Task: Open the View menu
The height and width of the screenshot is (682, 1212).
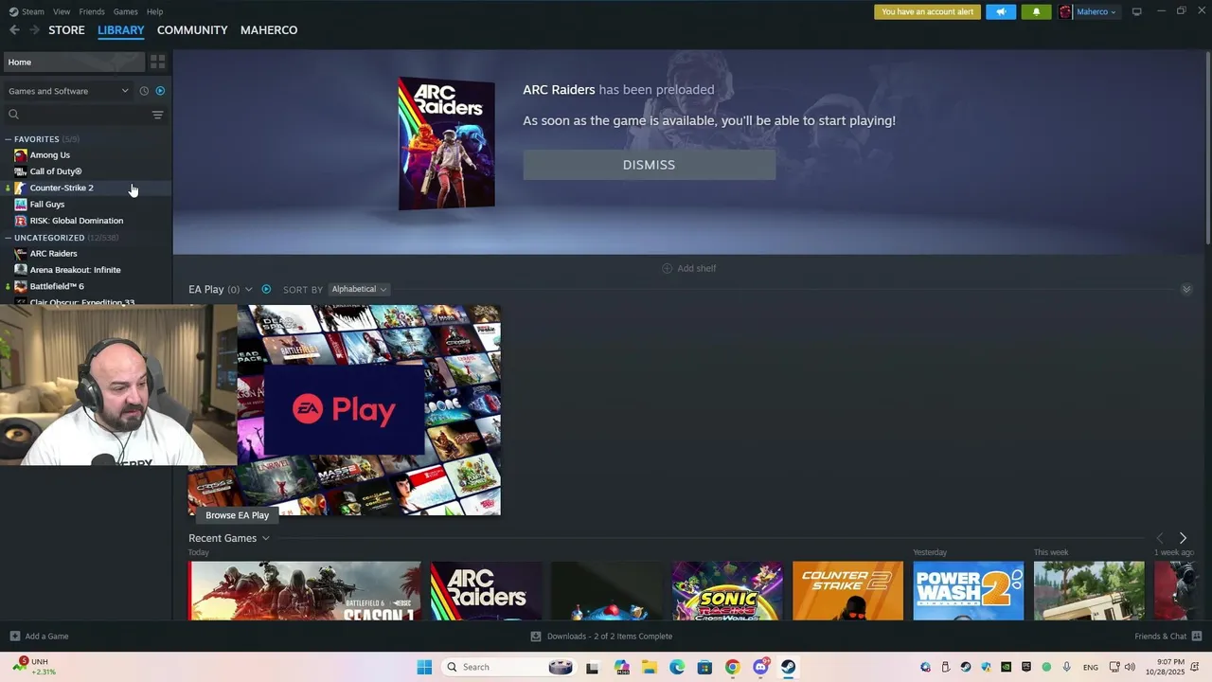Action: click(62, 11)
